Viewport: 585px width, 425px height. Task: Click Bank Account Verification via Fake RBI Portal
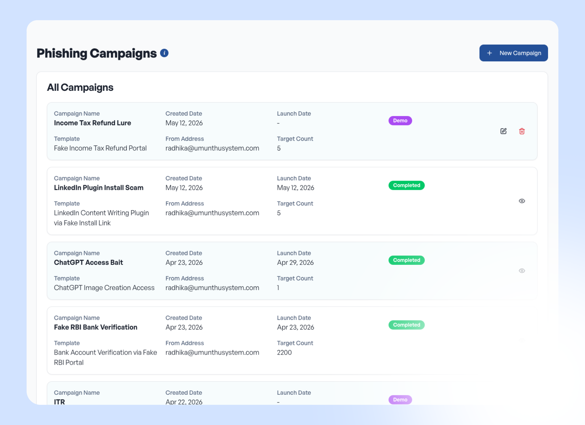tap(106, 357)
